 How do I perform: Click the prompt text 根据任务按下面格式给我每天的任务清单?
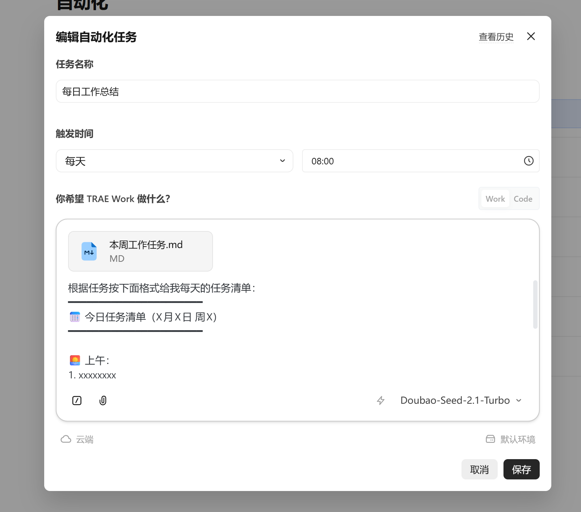[x=162, y=288]
